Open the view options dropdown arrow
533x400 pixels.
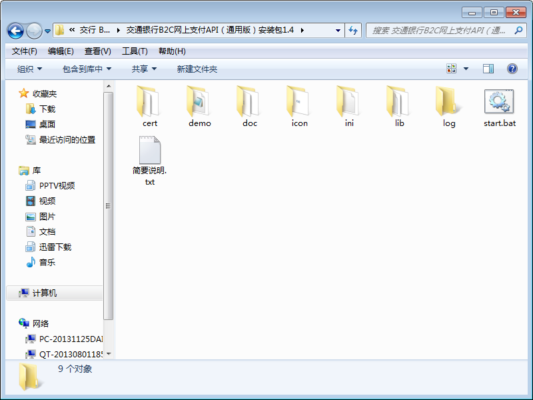pyautogui.click(x=466, y=69)
